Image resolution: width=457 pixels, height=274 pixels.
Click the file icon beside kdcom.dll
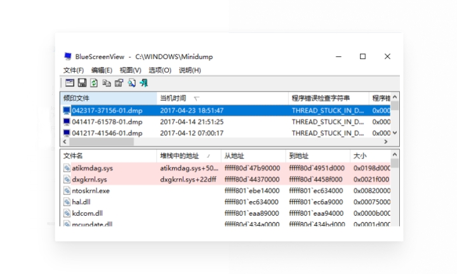(67, 213)
